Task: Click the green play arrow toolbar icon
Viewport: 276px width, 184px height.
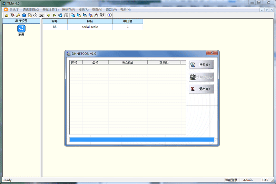Action: [x=55, y=15]
